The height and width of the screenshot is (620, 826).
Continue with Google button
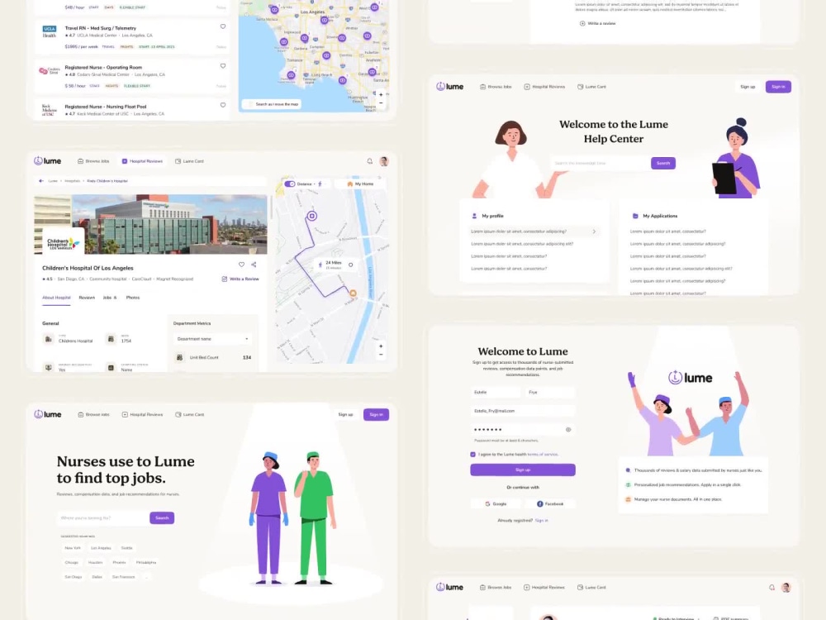point(496,504)
